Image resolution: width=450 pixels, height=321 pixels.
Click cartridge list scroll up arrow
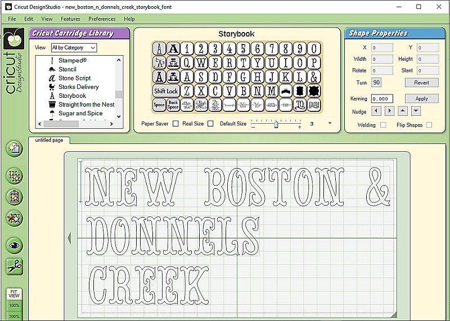119,60
